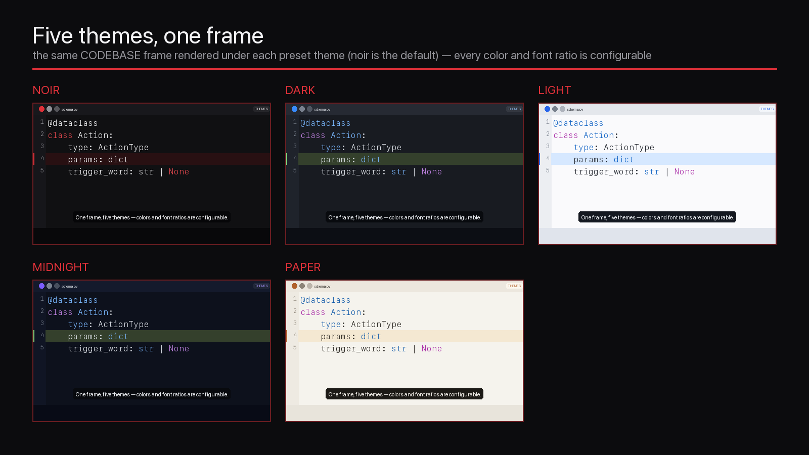Click the middle gray dot in PAPER frame
The height and width of the screenshot is (455, 809).
pos(302,286)
